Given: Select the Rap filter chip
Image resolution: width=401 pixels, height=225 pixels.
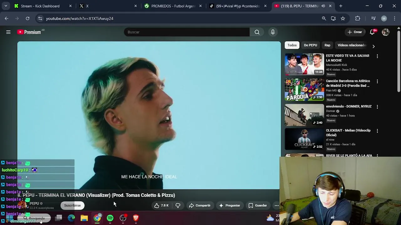Looking at the screenshot, I should (327, 45).
